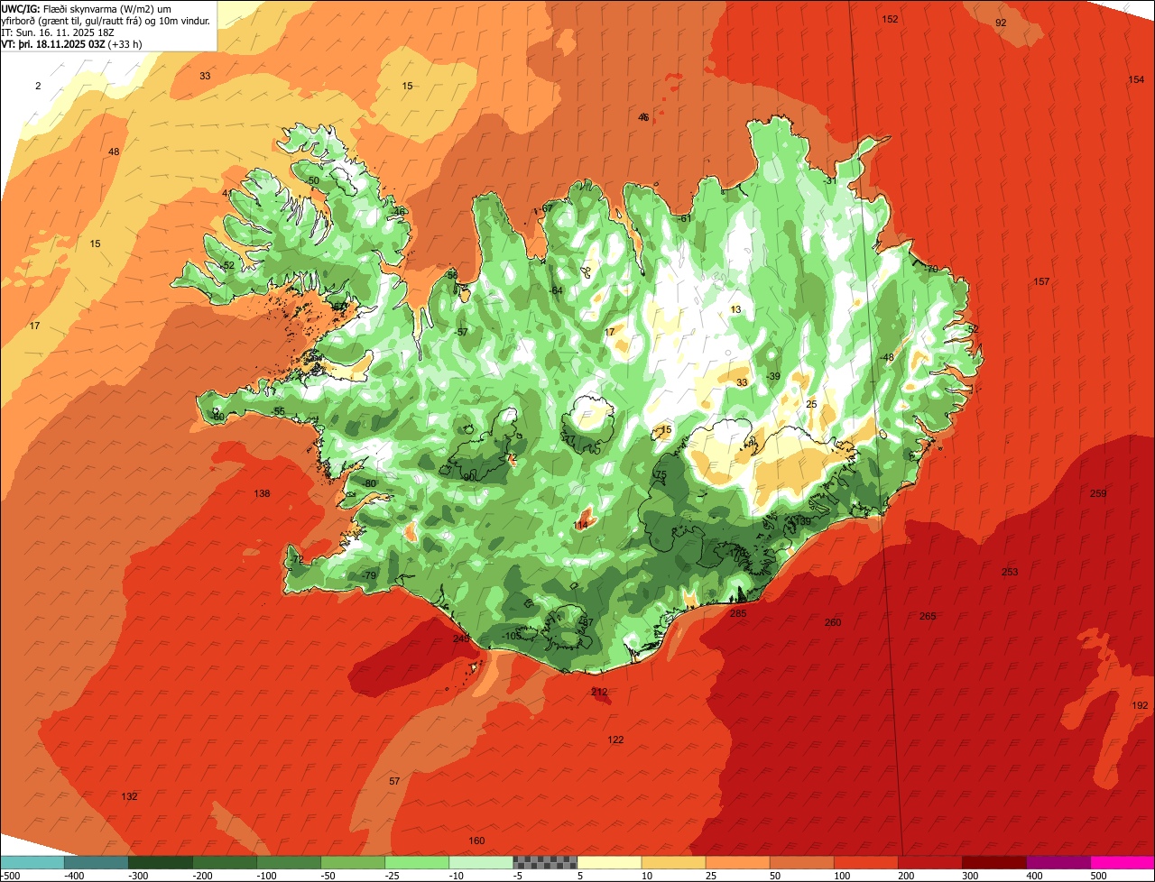Click the checkered -5 to 5 legend block
This screenshot has width=1155, height=882.
click(545, 862)
